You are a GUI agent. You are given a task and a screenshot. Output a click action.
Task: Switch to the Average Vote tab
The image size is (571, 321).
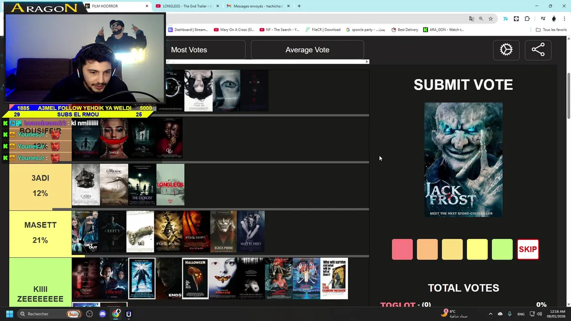307,50
